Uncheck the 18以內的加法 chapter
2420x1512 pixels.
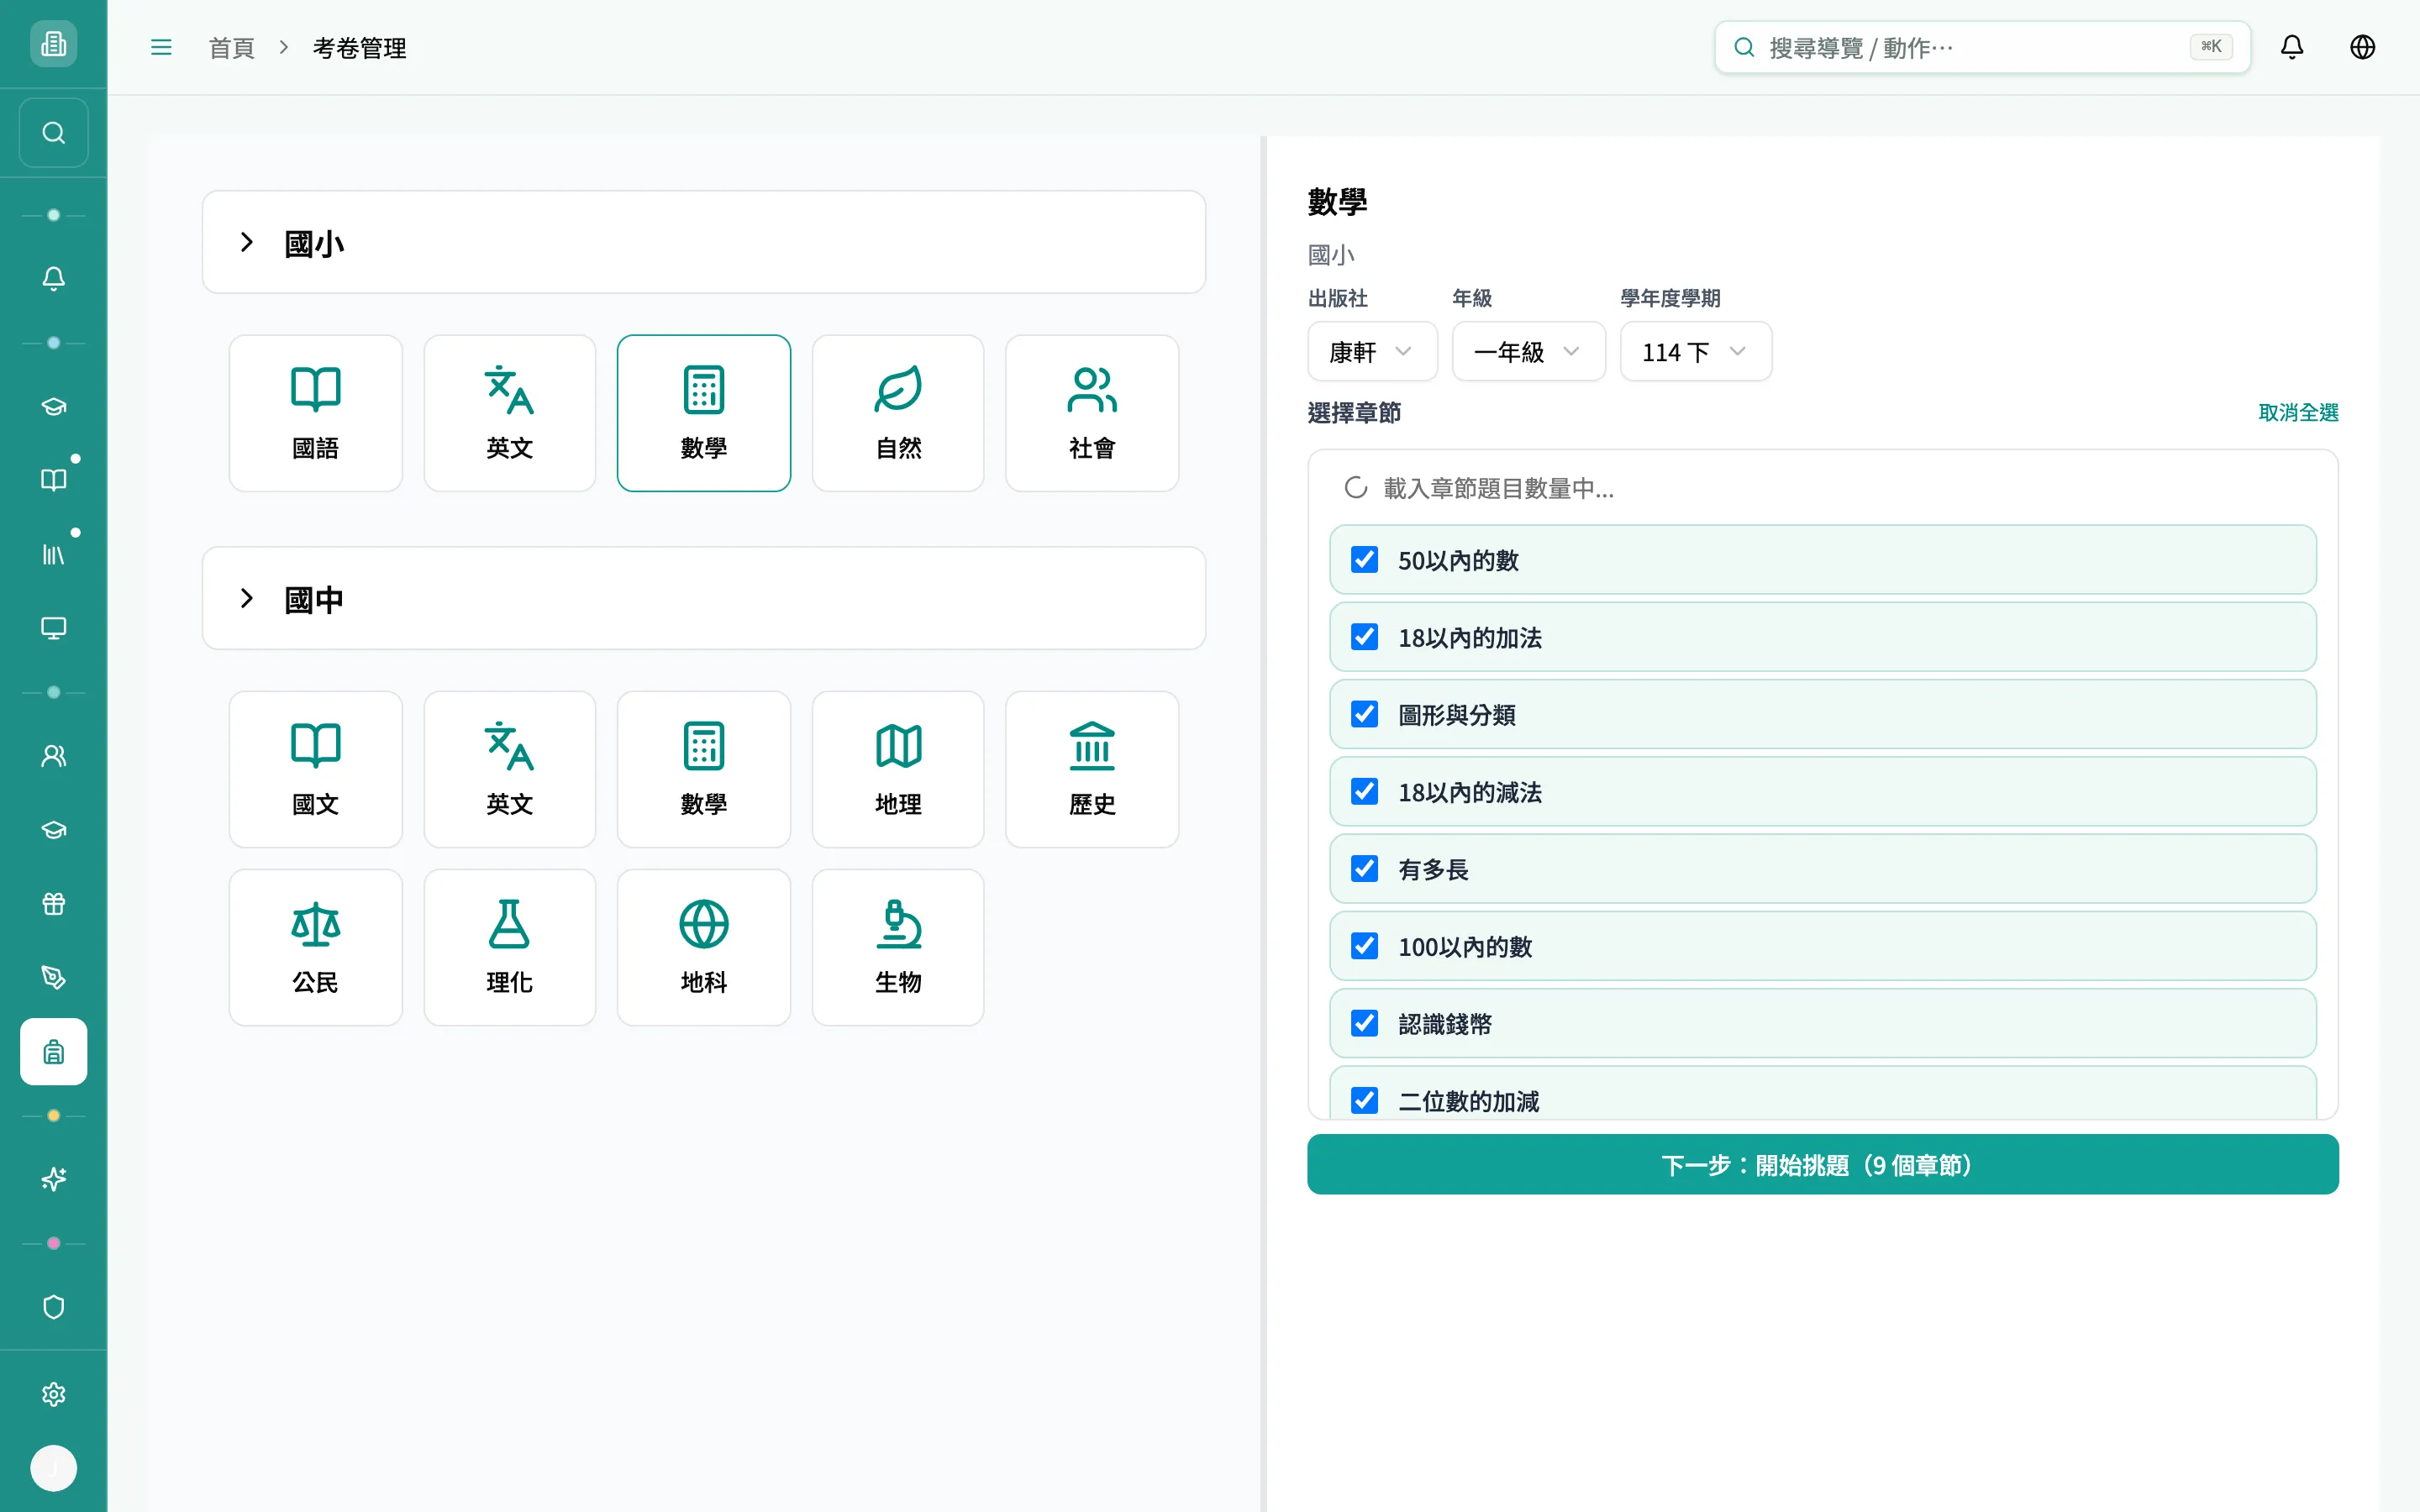tap(1364, 637)
